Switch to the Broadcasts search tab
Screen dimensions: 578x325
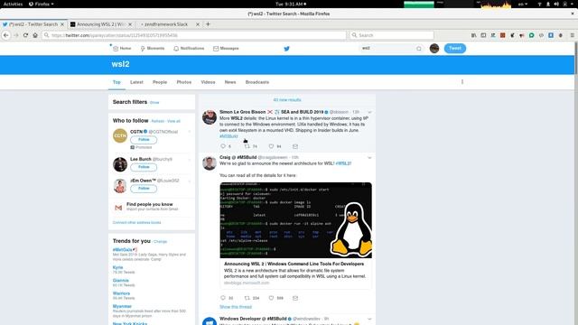[x=257, y=82]
